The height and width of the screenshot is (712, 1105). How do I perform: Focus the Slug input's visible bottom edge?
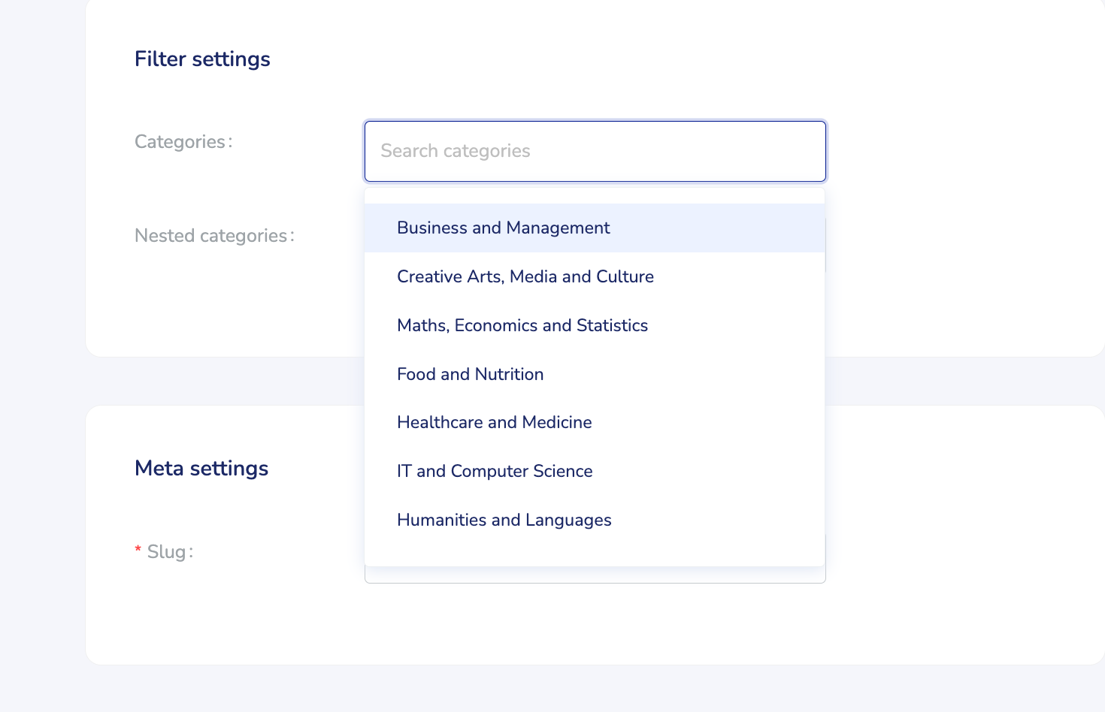pos(595,577)
